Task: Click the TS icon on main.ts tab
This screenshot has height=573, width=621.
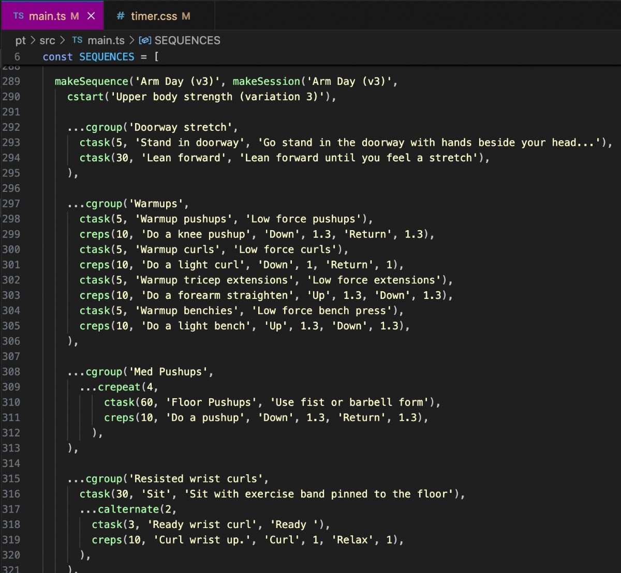Action: click(19, 16)
